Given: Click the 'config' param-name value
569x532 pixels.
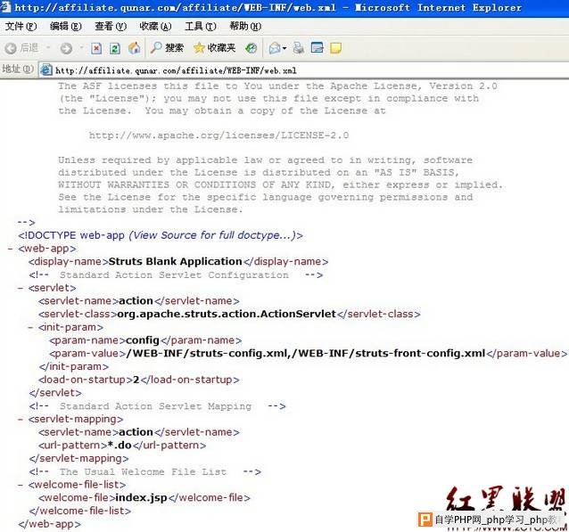Looking at the screenshot, I should click(x=143, y=340).
